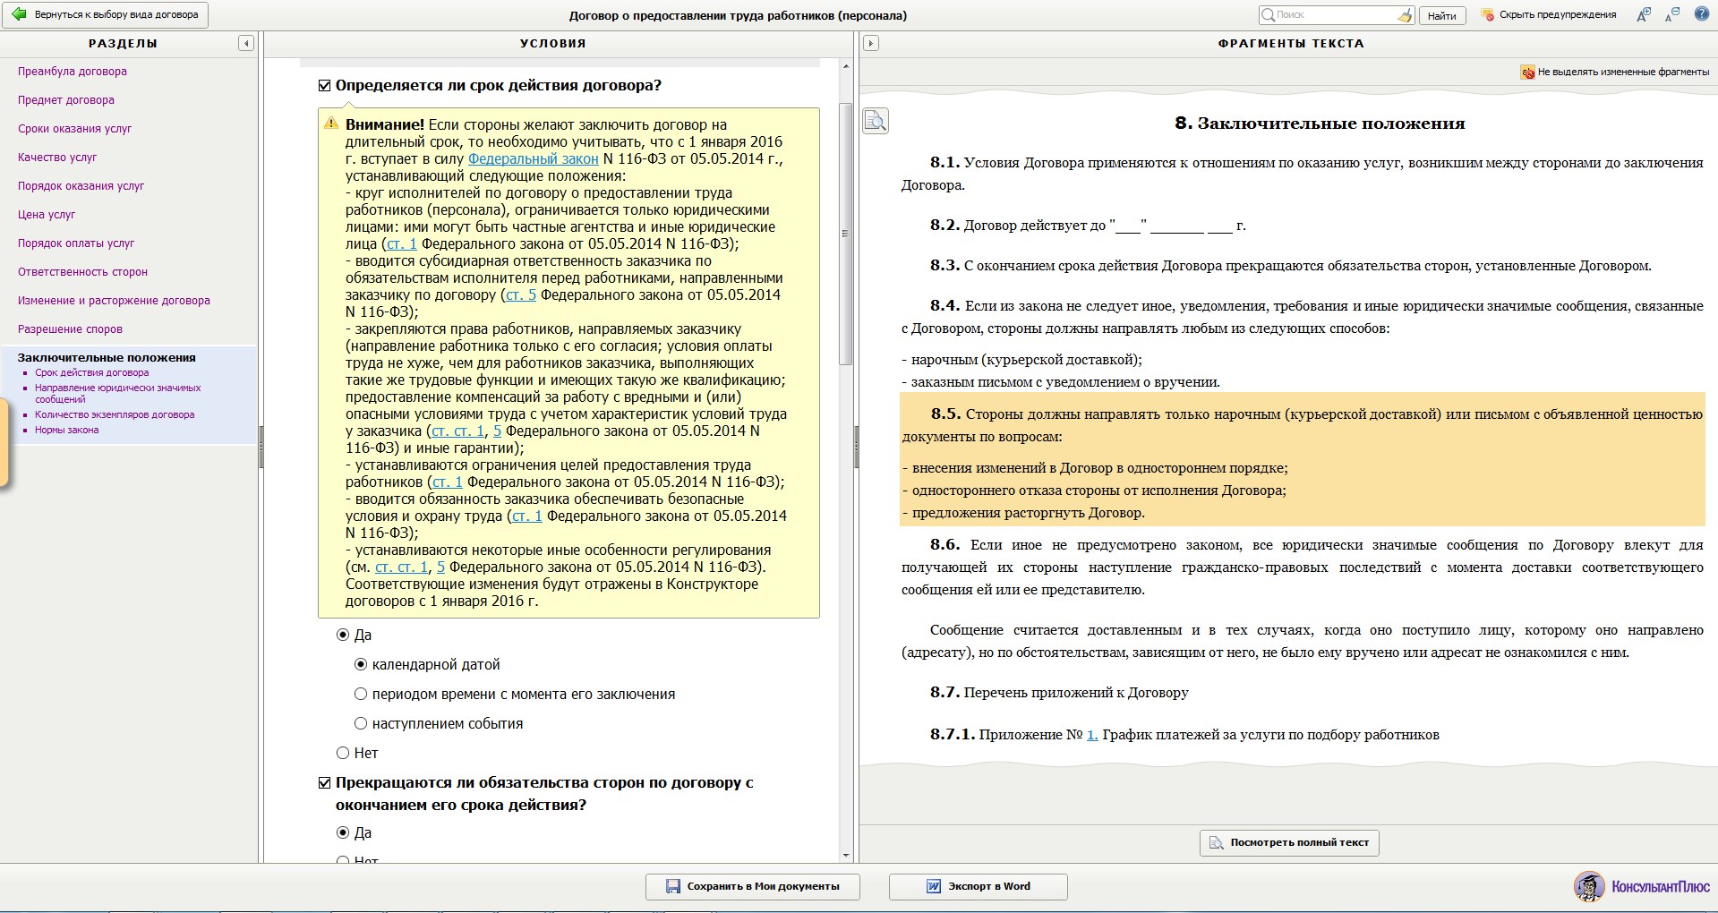
Task: Click the splitter handle between conditions and fragments
Action: pos(857,448)
